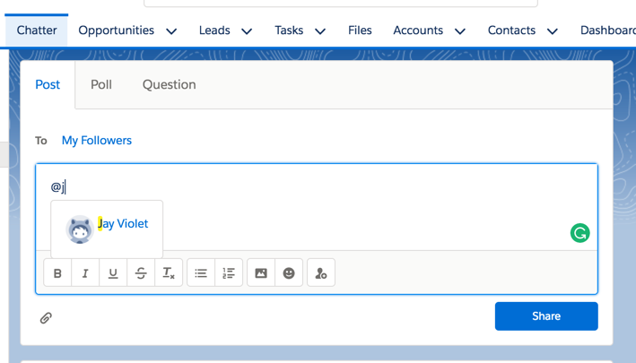Toggle underline formatting

pos(113,273)
